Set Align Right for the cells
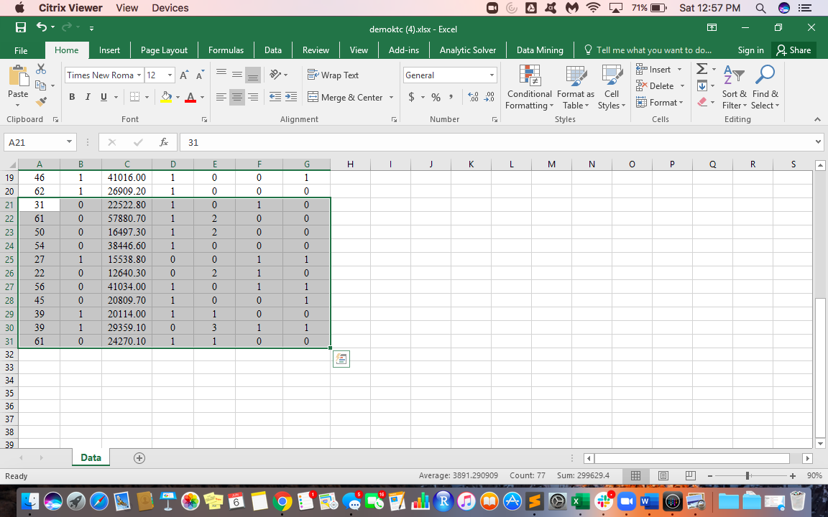 pos(253,97)
